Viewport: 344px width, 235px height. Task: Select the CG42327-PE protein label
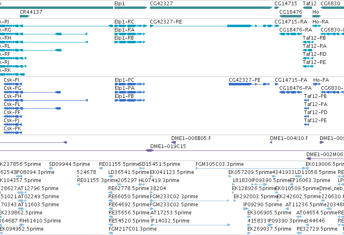tap(245, 80)
